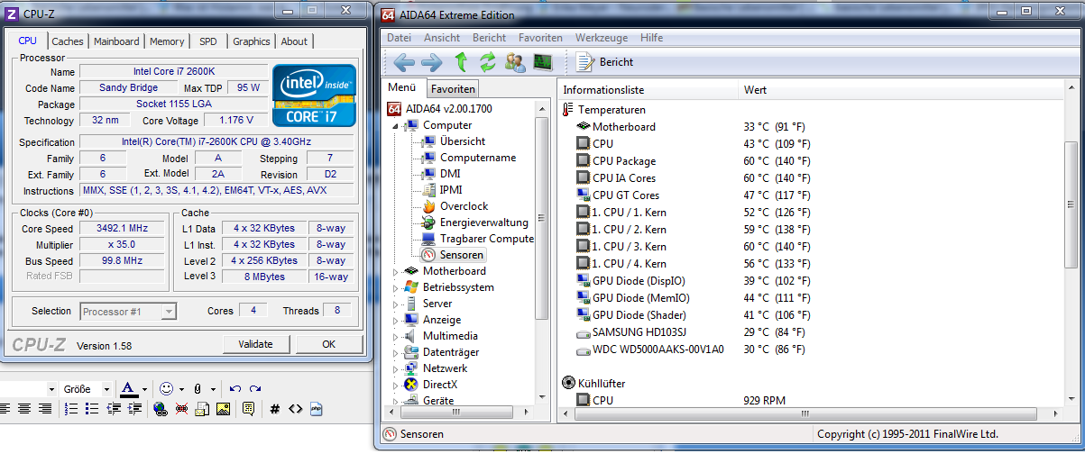Select DMI in the AIDA64 tree
This screenshot has height=454, width=1085.
[x=450, y=174]
